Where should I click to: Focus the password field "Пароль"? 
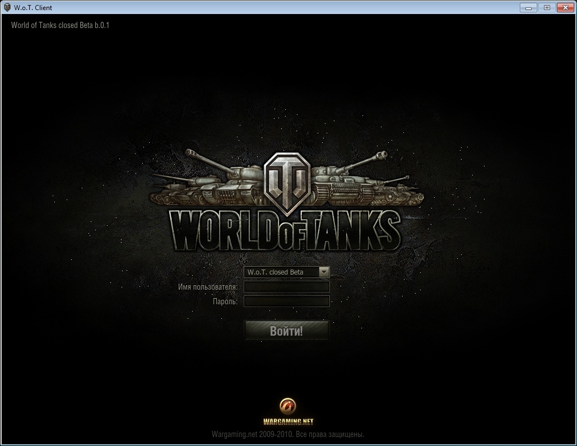point(287,301)
